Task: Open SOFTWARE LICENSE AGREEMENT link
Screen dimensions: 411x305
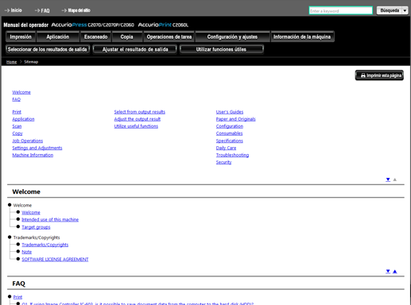Action: (x=55, y=260)
